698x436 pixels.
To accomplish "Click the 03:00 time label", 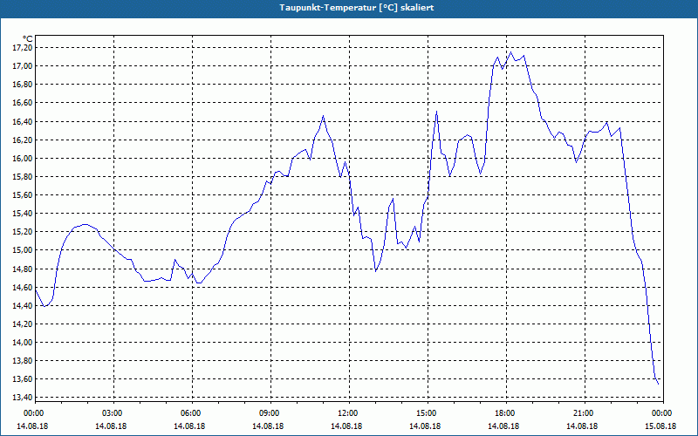I will [x=113, y=413].
